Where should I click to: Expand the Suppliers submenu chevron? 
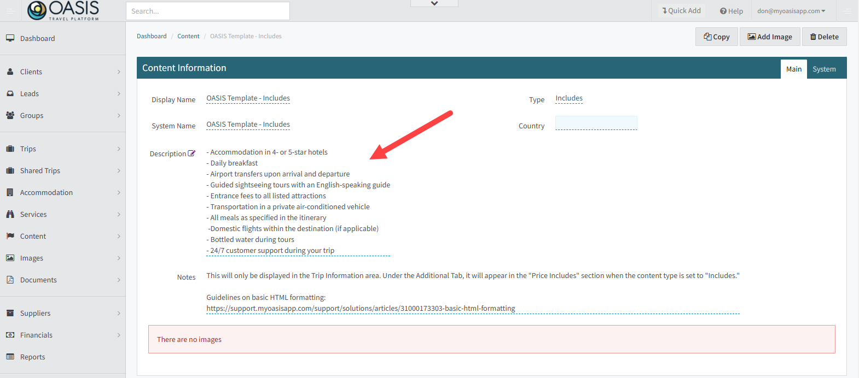[x=119, y=313]
